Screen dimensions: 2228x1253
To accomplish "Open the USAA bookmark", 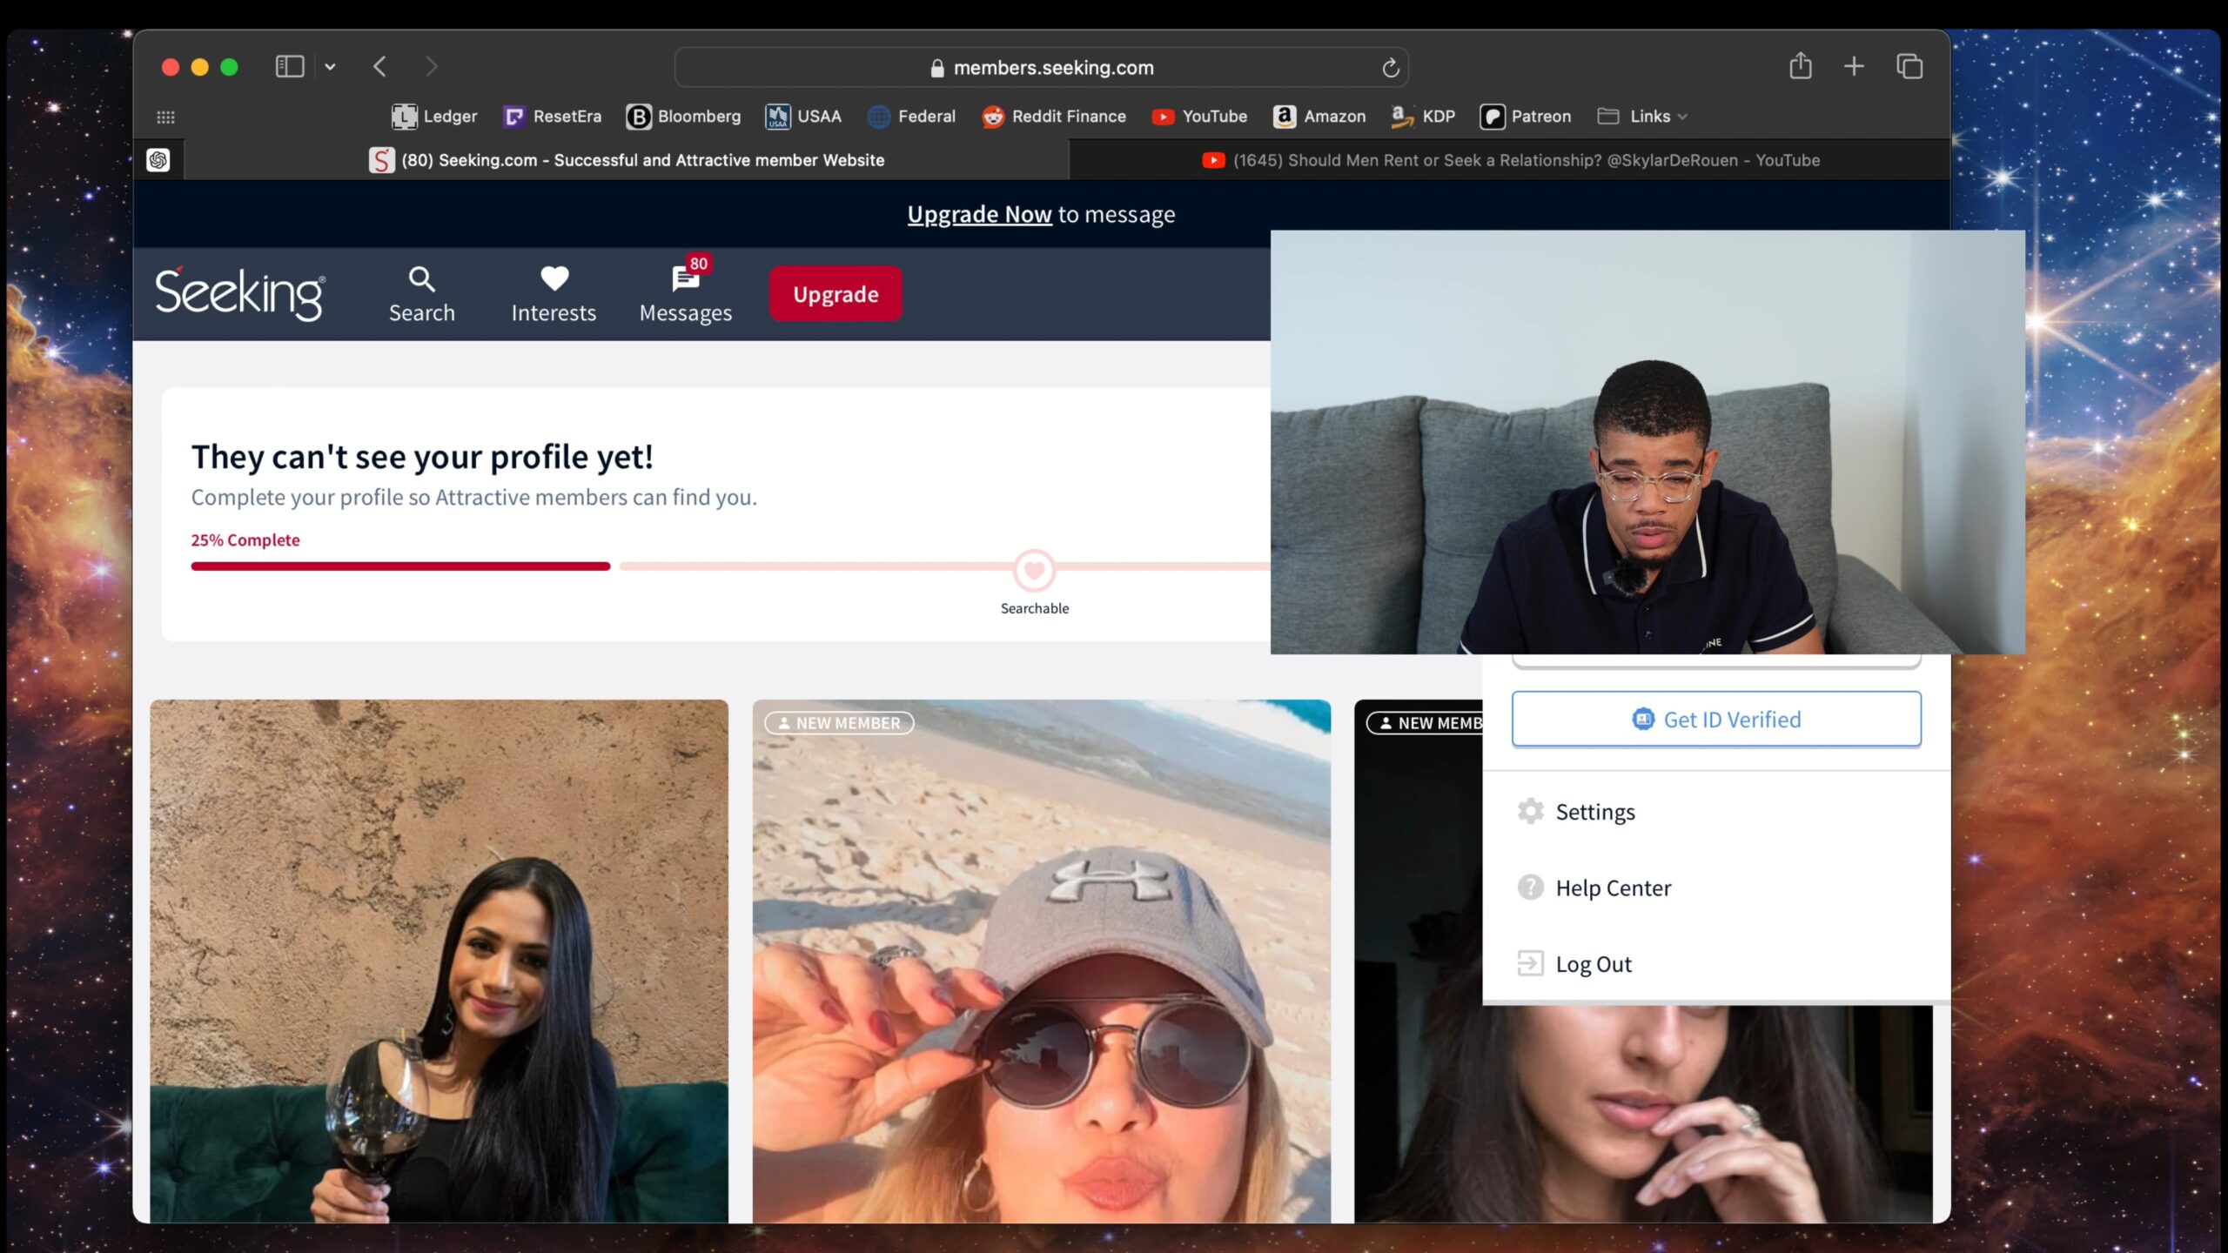I will click(x=802, y=117).
